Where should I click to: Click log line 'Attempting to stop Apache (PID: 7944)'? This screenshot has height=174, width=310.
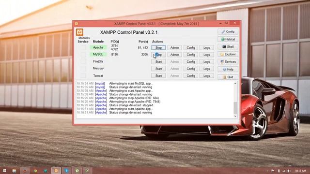point(135,101)
